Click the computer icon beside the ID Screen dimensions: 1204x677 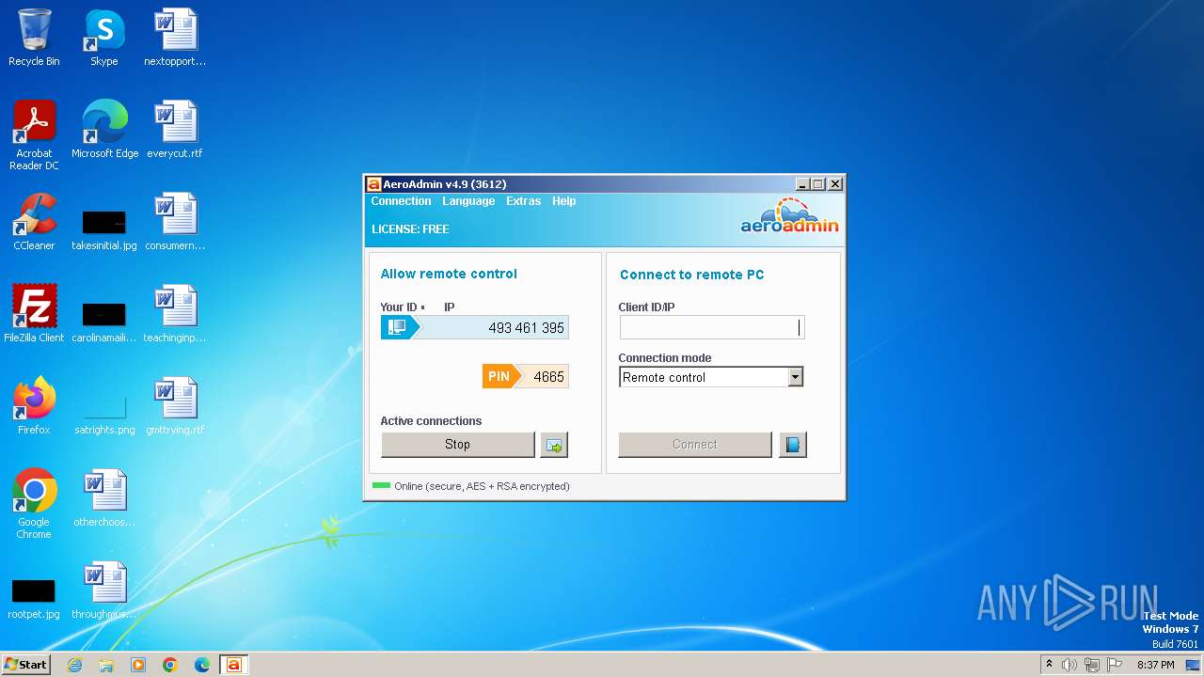(397, 327)
